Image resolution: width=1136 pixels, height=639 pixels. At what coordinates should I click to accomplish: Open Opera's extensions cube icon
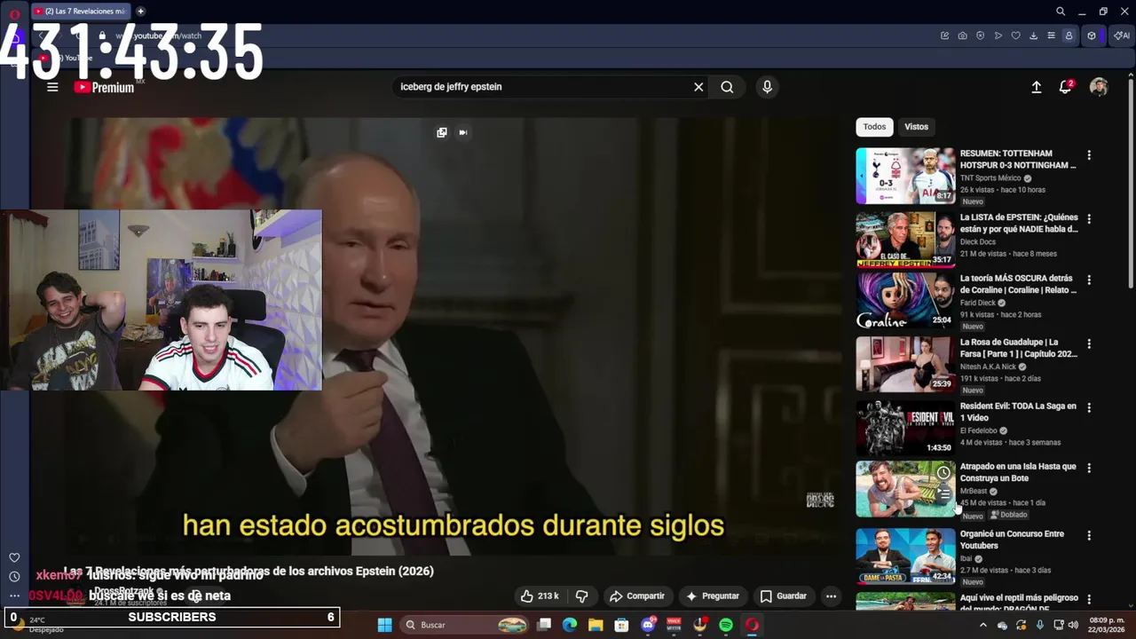(x=1092, y=35)
